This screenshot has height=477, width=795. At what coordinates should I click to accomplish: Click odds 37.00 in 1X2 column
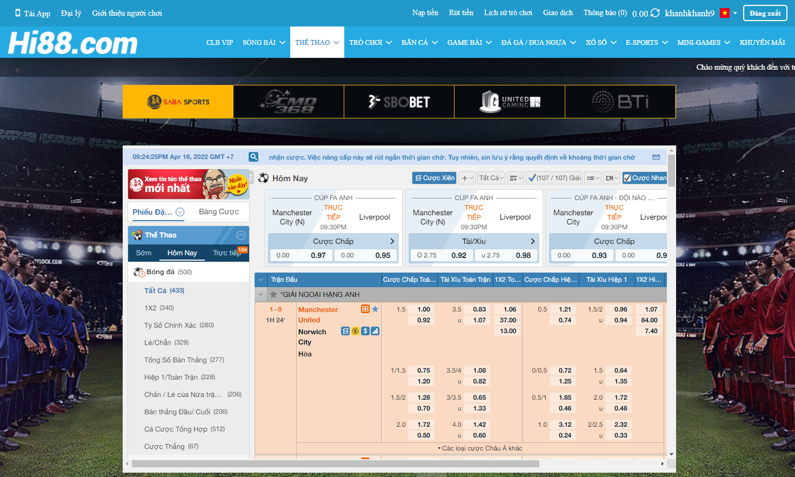[508, 320]
